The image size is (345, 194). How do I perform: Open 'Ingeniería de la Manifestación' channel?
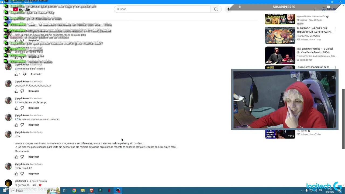pos(311,16)
